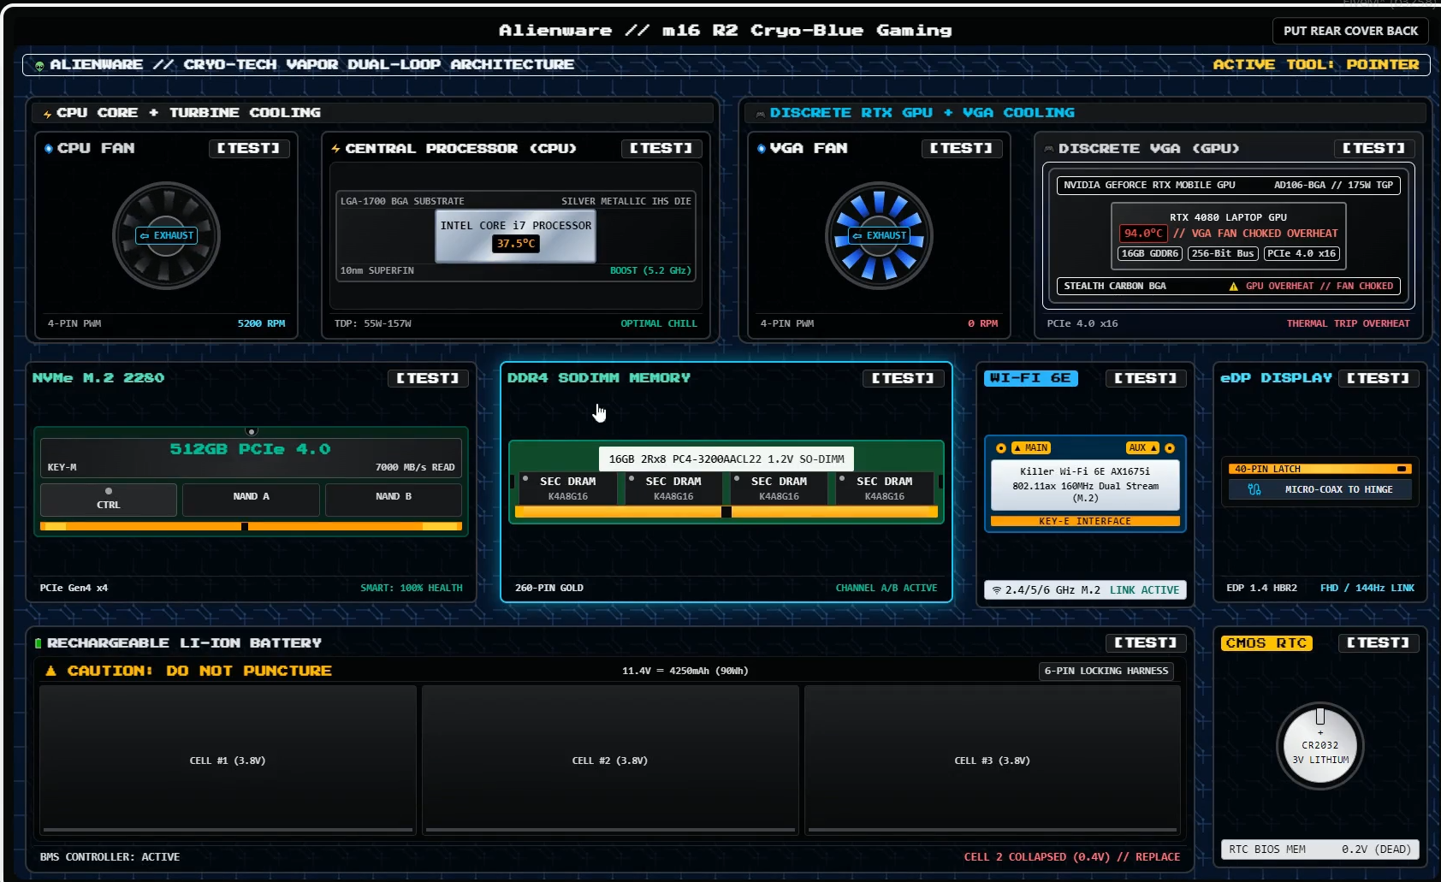Image resolution: width=1441 pixels, height=882 pixels.
Task: Click the PUT REAR COVER BACK button
Action: (1350, 31)
